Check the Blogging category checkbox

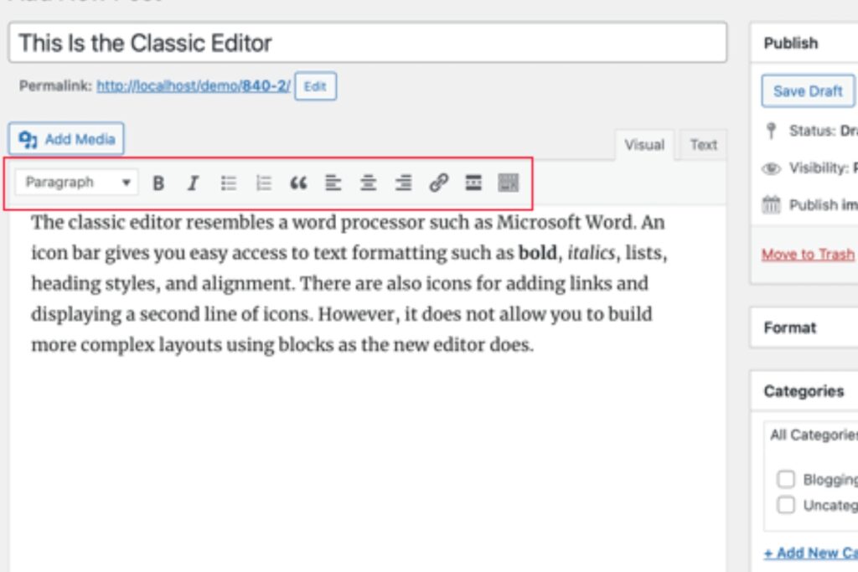coord(786,479)
